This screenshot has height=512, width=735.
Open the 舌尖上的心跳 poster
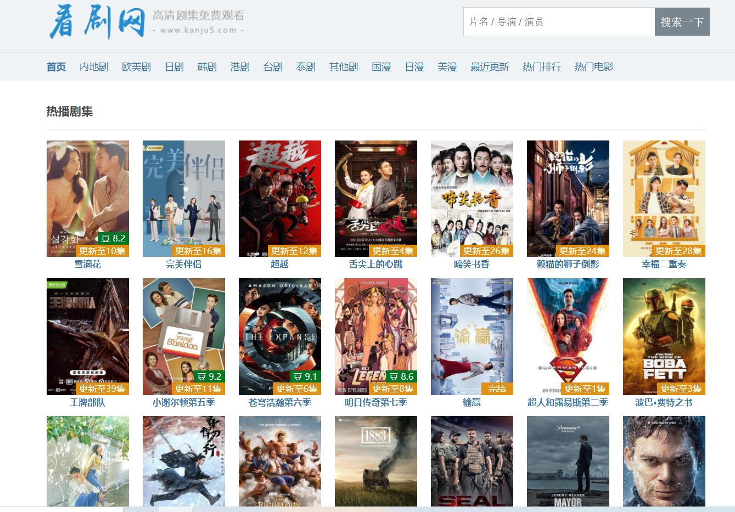(376, 199)
